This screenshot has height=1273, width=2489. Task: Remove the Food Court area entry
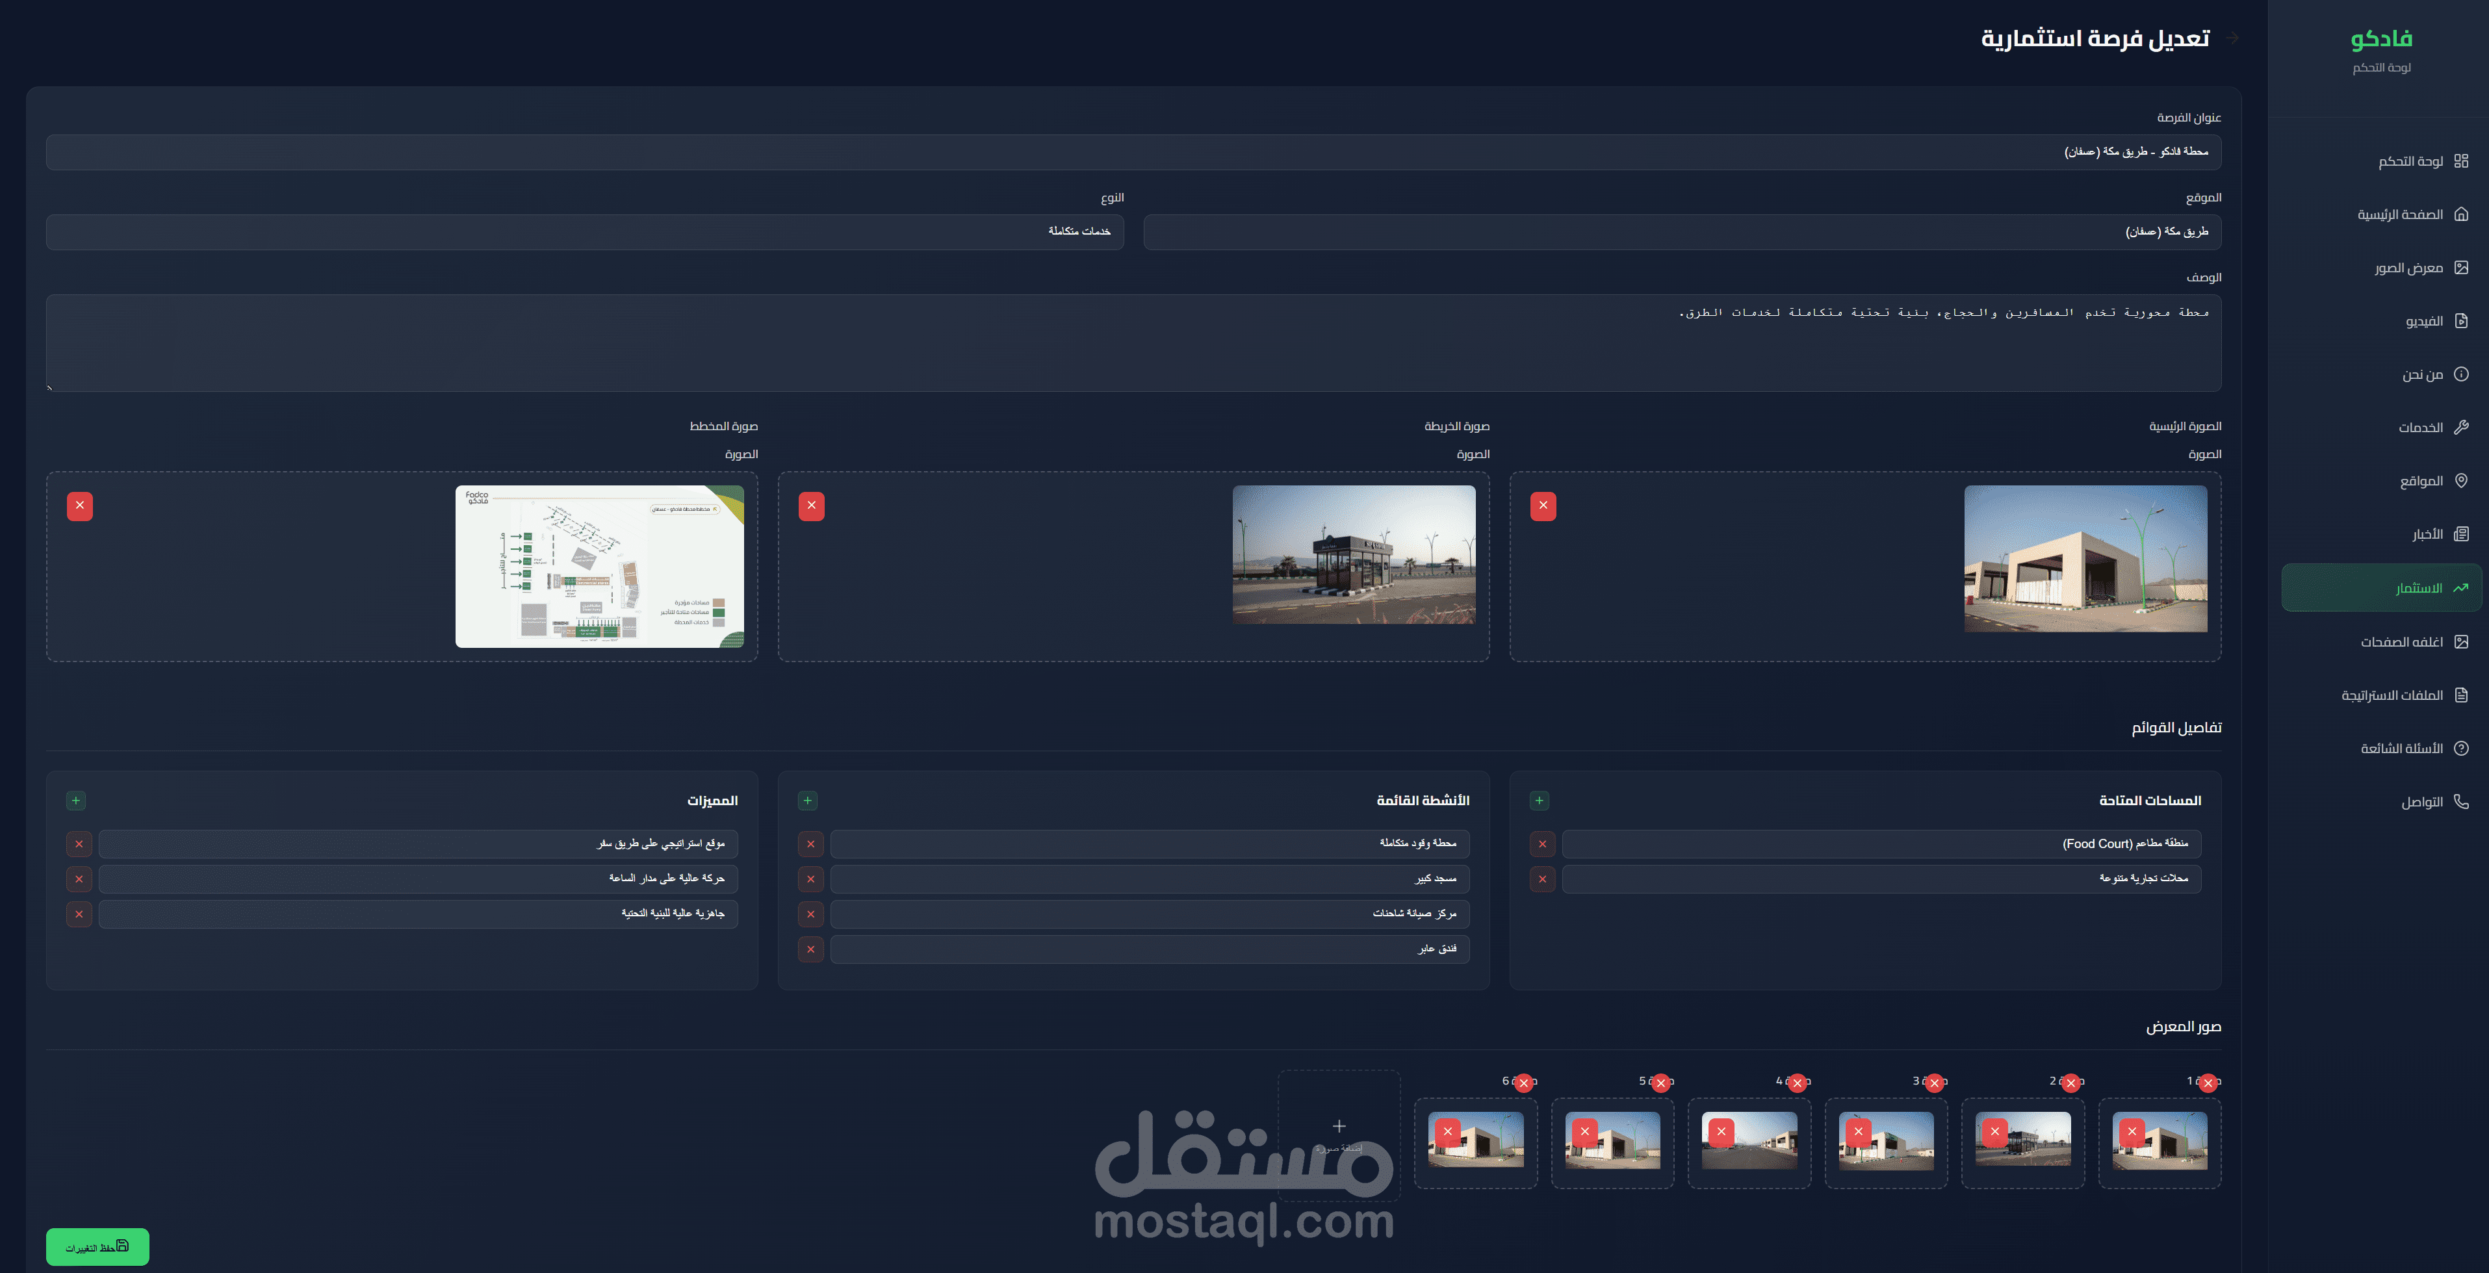1542,844
